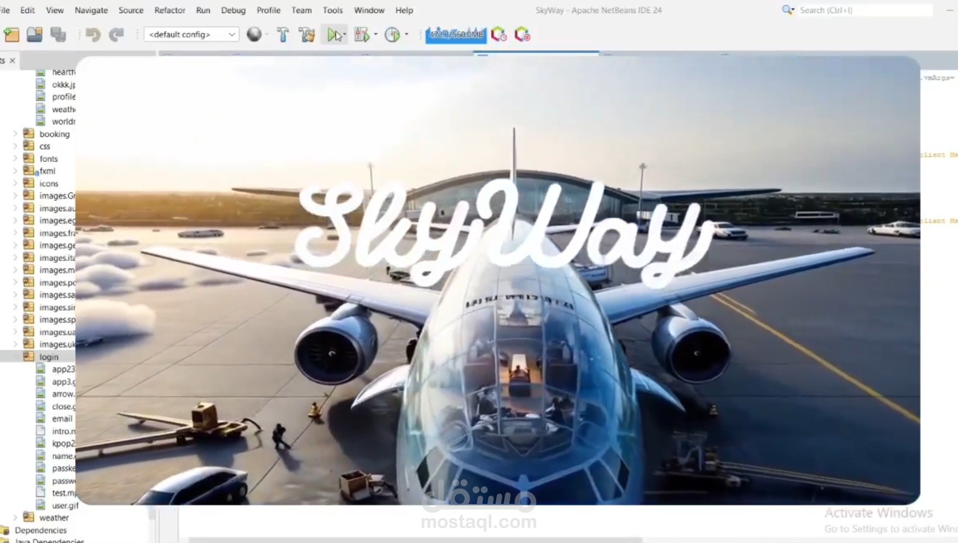
Task: Redo the edit via toolbar arrow
Action: click(x=116, y=35)
